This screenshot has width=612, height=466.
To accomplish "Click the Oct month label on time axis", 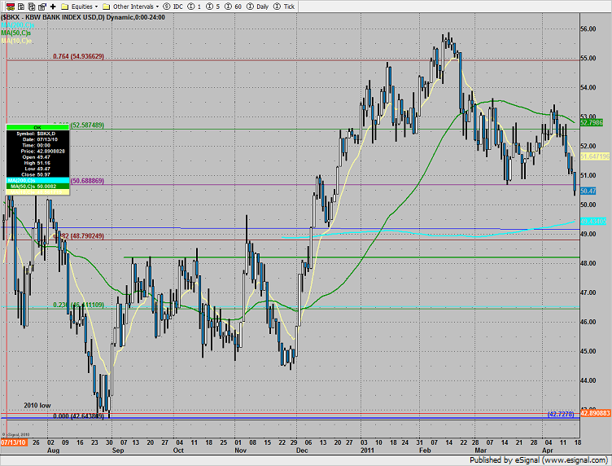I will tap(178, 450).
